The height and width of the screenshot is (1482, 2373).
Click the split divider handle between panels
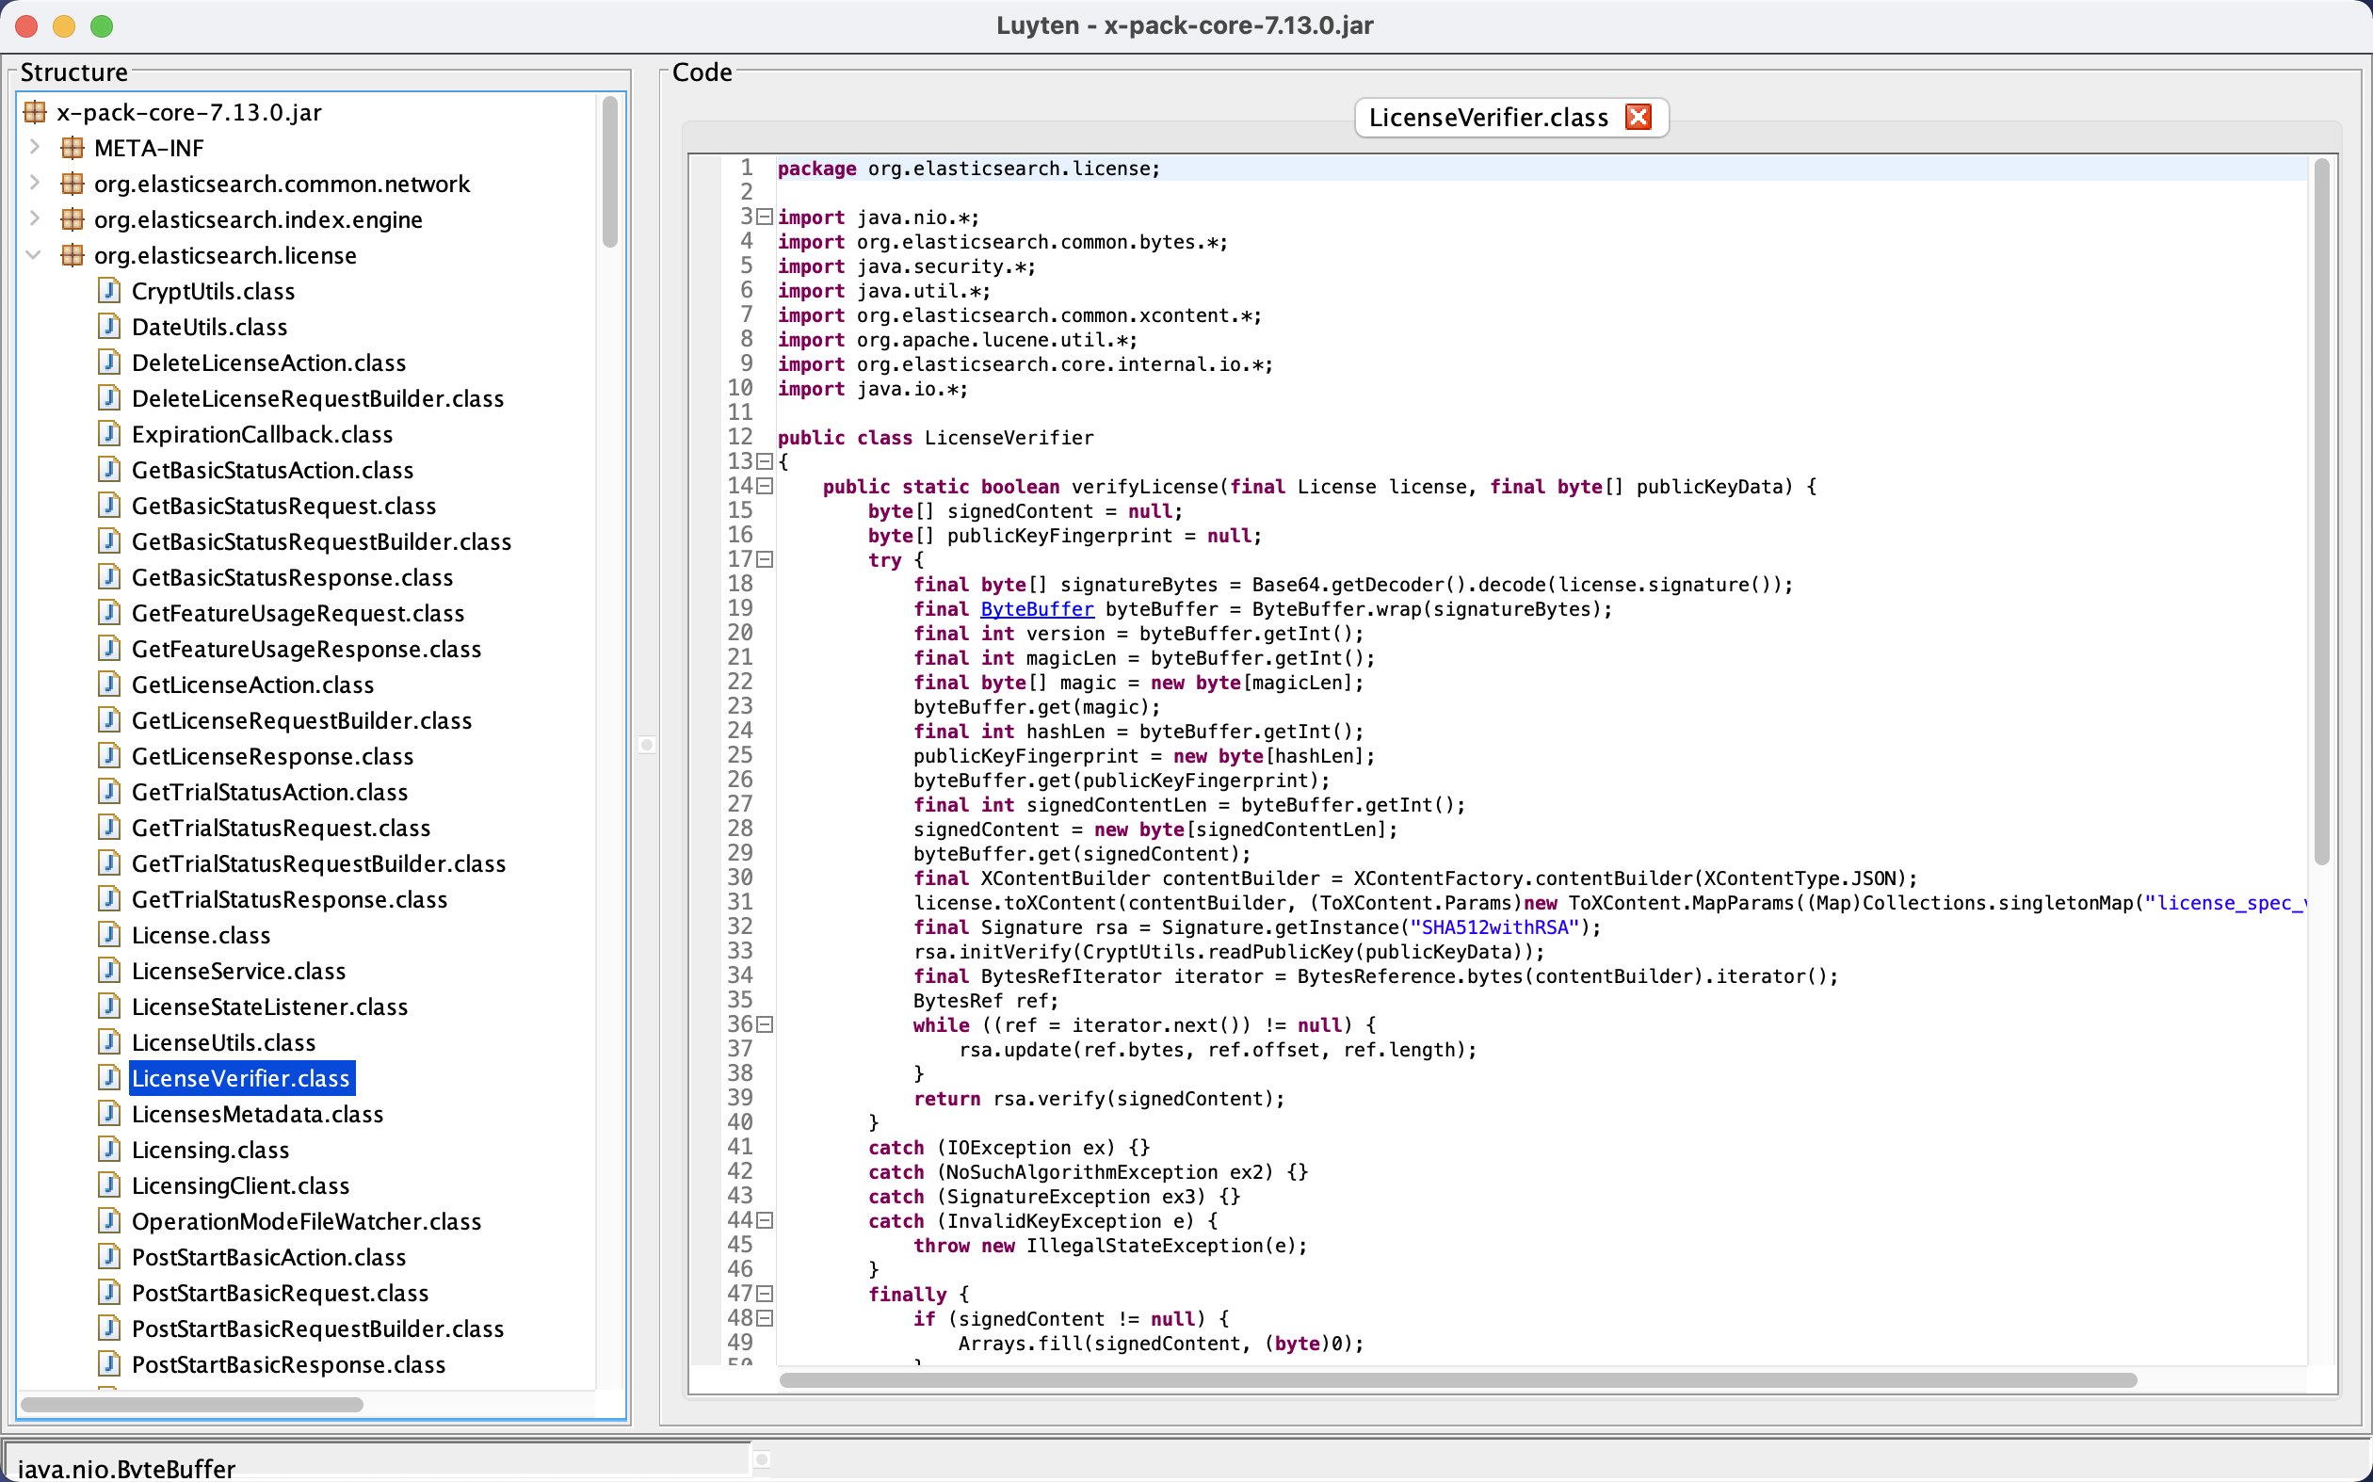[646, 745]
